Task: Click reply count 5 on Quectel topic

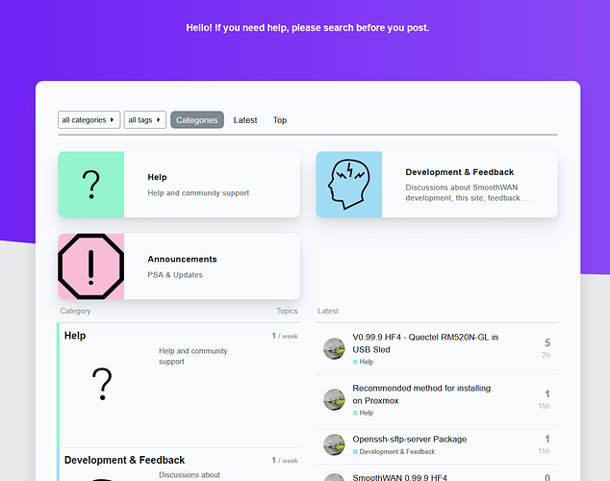Action: [x=546, y=342]
